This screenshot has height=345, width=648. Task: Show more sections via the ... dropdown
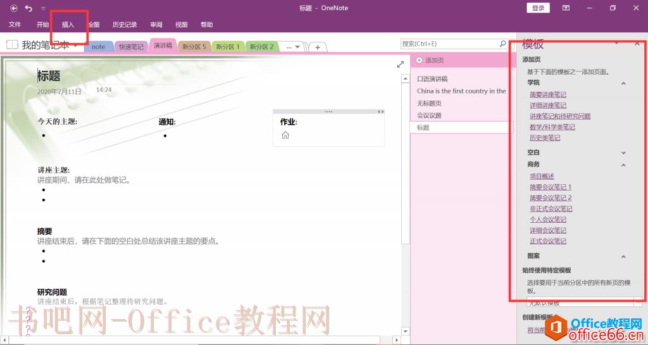click(293, 47)
